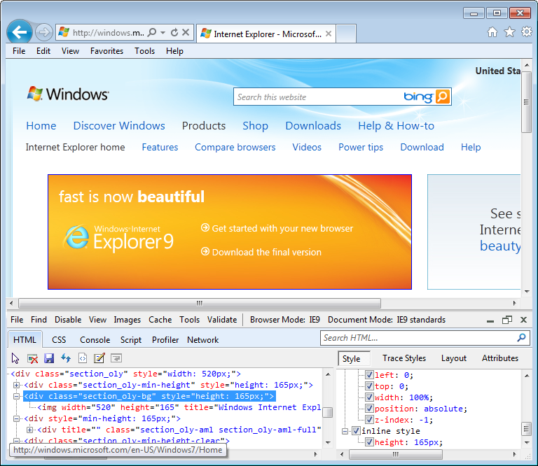Screen dimensions: 538x466
Task: Refresh the DOM tree icon
Action: tap(66, 358)
